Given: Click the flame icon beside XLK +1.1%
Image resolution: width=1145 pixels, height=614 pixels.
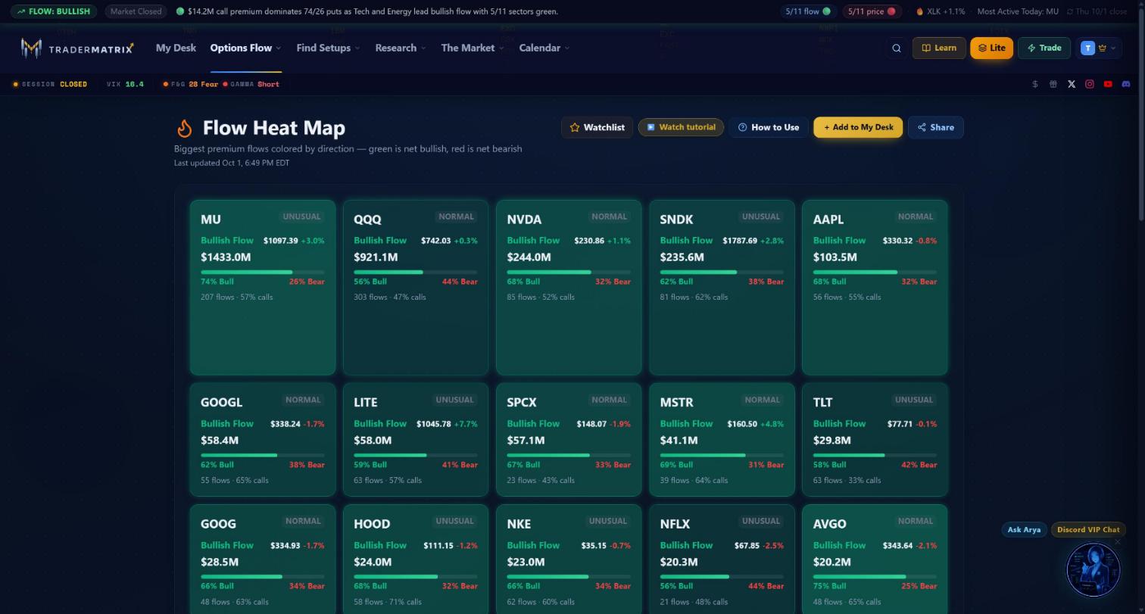Looking at the screenshot, I should click(x=920, y=11).
